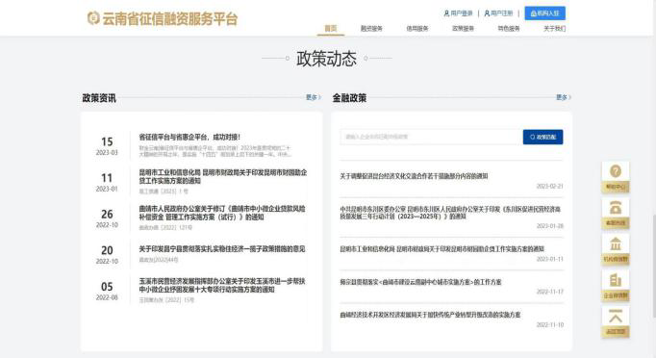The image size is (656, 358).
Task: Open 昆明市工业和信息化局 item in 金融政策
Action: point(442,248)
